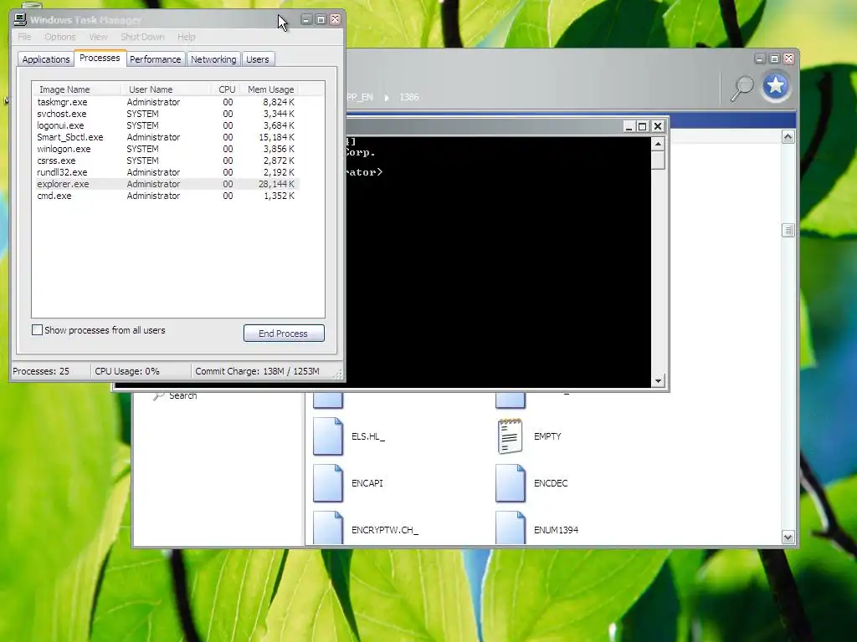Screen dimensions: 857x642
Task: Click the Task Manager resize grip
Action: tap(338, 374)
